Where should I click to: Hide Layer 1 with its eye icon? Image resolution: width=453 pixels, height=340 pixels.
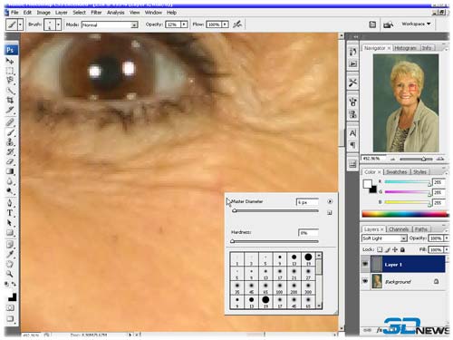point(365,264)
